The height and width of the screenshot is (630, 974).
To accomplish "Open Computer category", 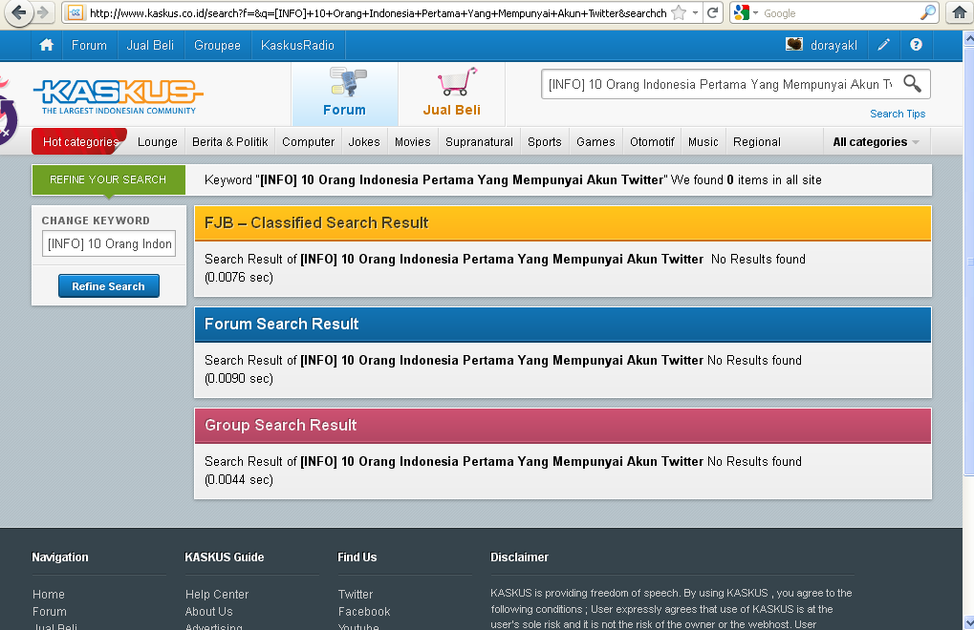I will coord(309,142).
